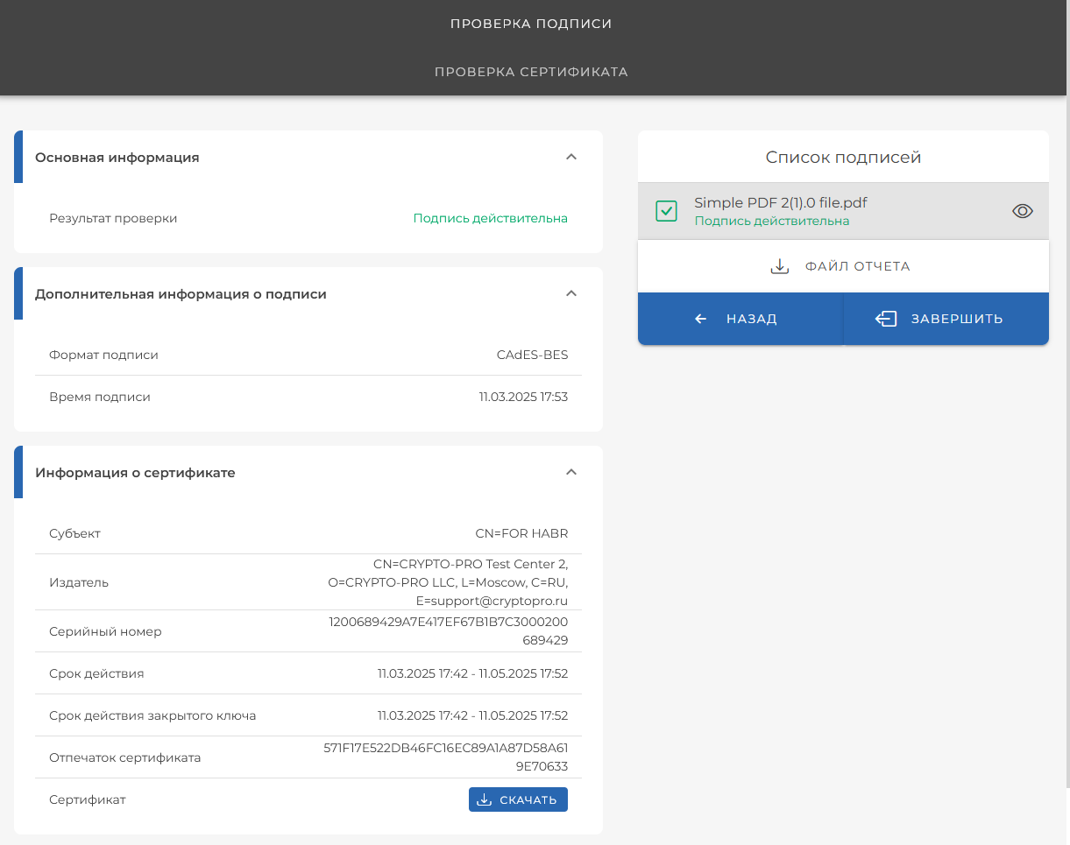The height and width of the screenshot is (845, 1070).
Task: Collapse the Основная информация section chevron
Action: click(571, 157)
